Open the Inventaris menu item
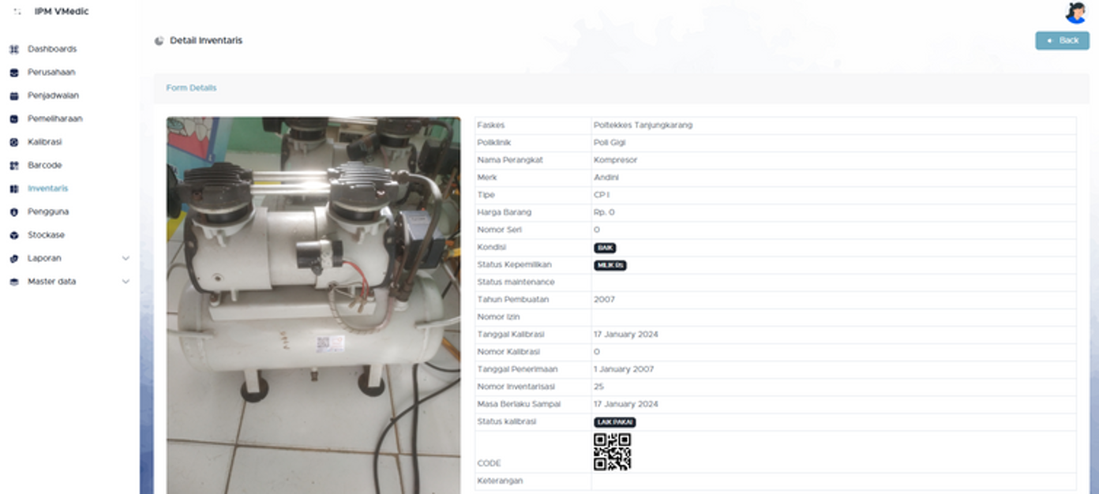The image size is (1099, 494). tap(47, 189)
